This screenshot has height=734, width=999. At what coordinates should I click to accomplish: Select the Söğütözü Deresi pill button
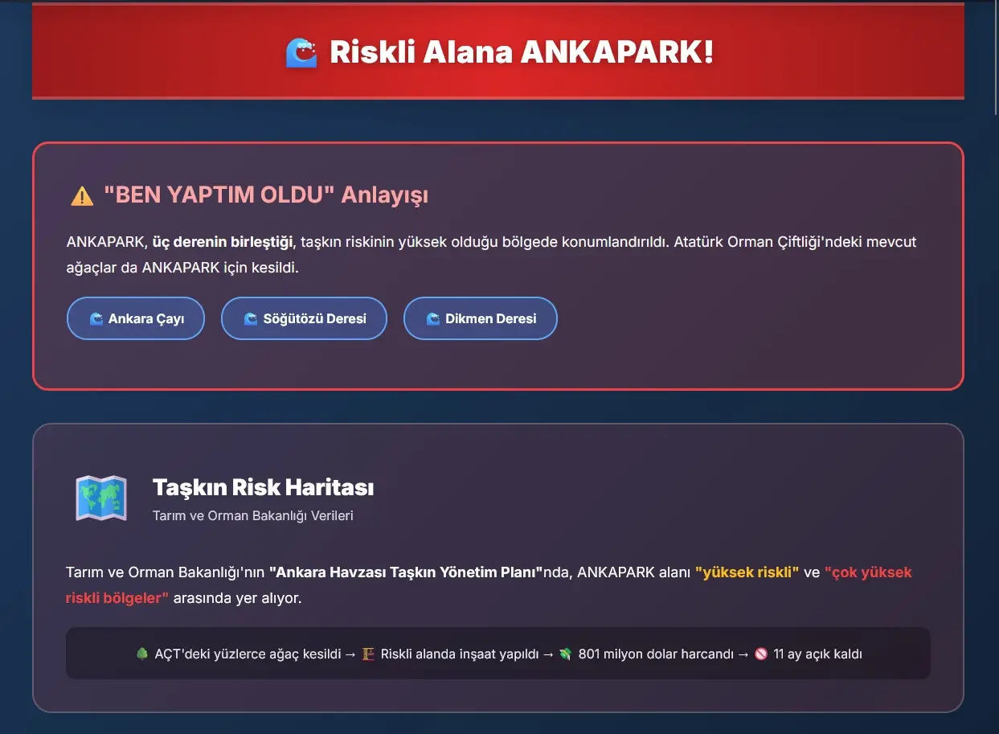pos(304,318)
